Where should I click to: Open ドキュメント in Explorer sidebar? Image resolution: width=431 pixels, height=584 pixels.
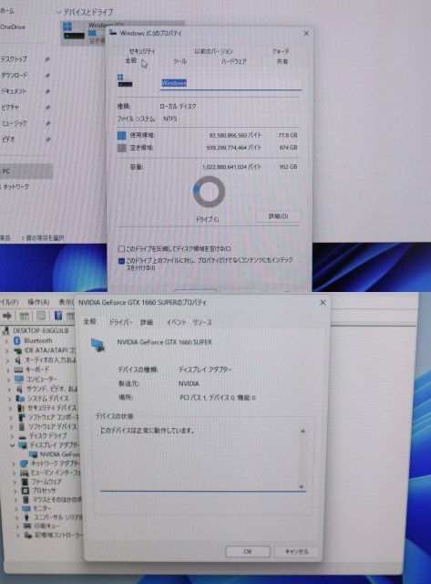pos(14,91)
